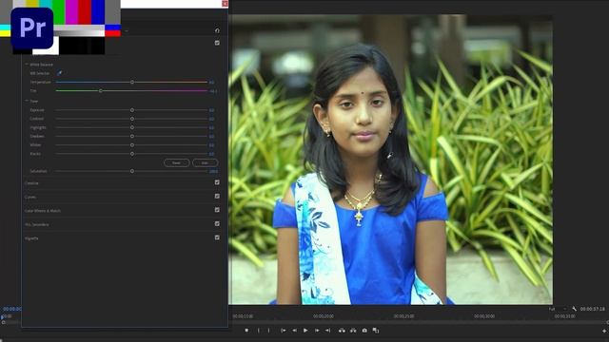Go to In point
The height and width of the screenshot is (342, 609).
[284, 331]
